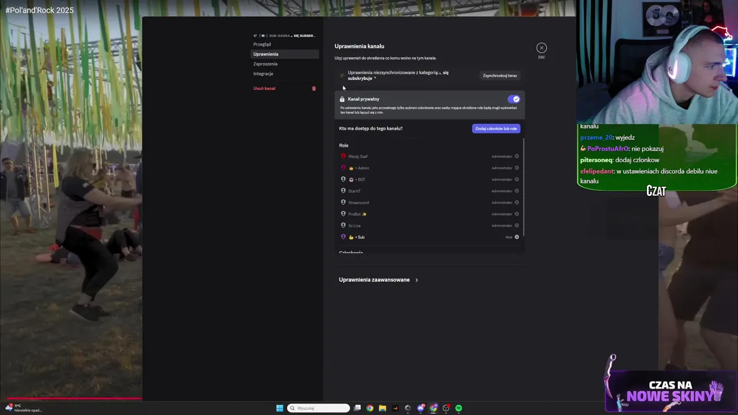Click the X icon on ProBot row
The height and width of the screenshot is (415, 738).
tap(517, 214)
